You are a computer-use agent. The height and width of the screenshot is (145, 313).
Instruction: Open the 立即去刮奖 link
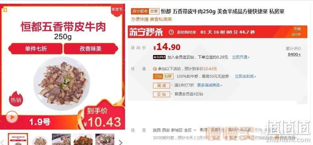(x=246, y=76)
